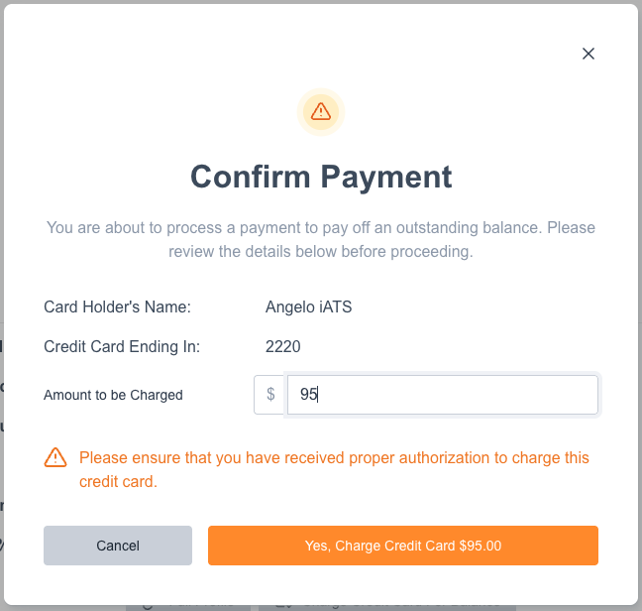Click the Confirm Payment heading
Screen dimensions: 642x611
point(321,177)
